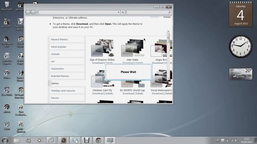The image size is (257, 144).
Task: Open the Skype taskbar icon
Action: pos(75,140)
